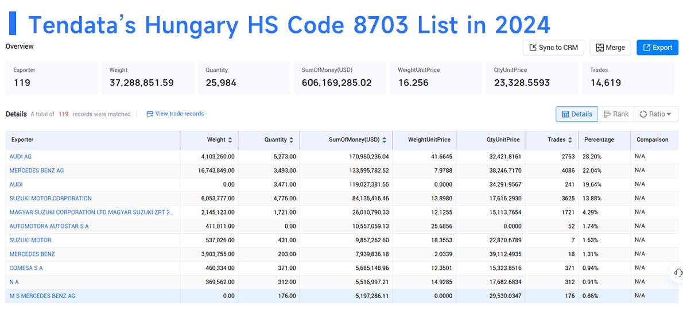Click the Merge button

(610, 48)
